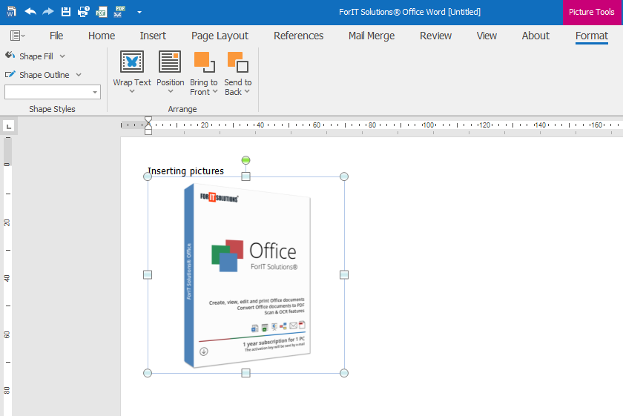Click the top-left corner resize handle
The height and width of the screenshot is (416, 623).
(x=148, y=176)
